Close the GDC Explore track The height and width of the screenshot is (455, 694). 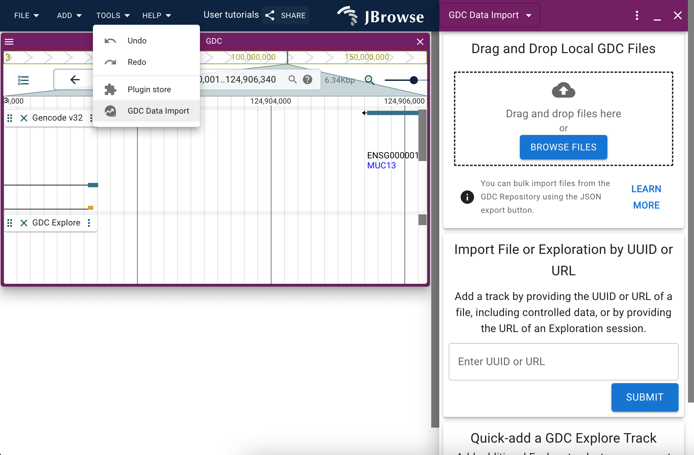pyautogui.click(x=24, y=223)
